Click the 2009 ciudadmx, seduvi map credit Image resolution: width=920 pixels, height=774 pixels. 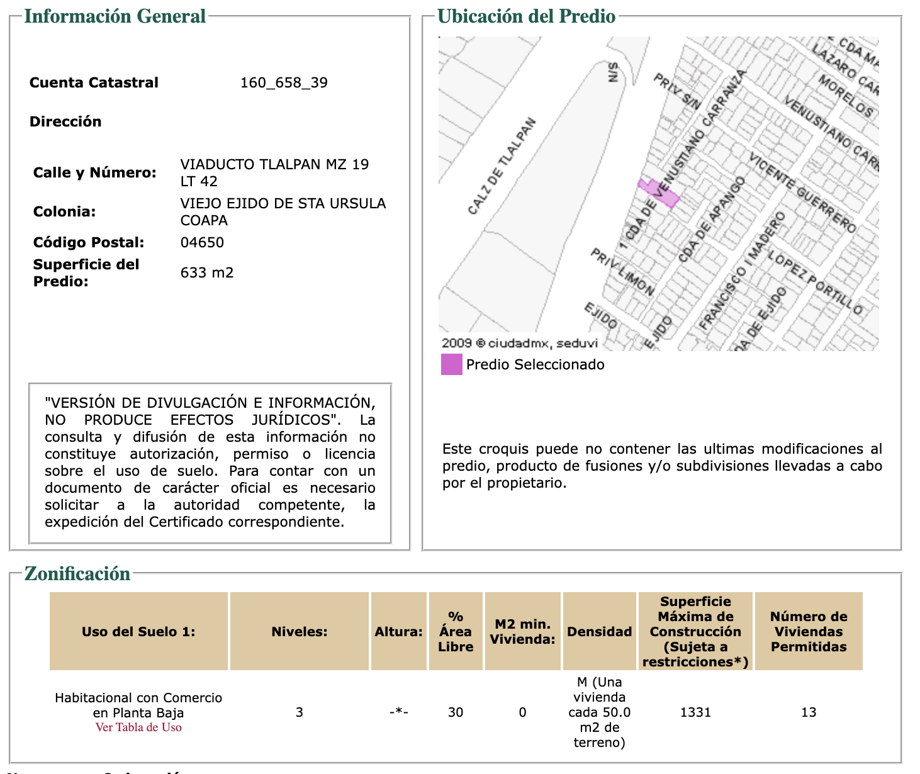(520, 344)
